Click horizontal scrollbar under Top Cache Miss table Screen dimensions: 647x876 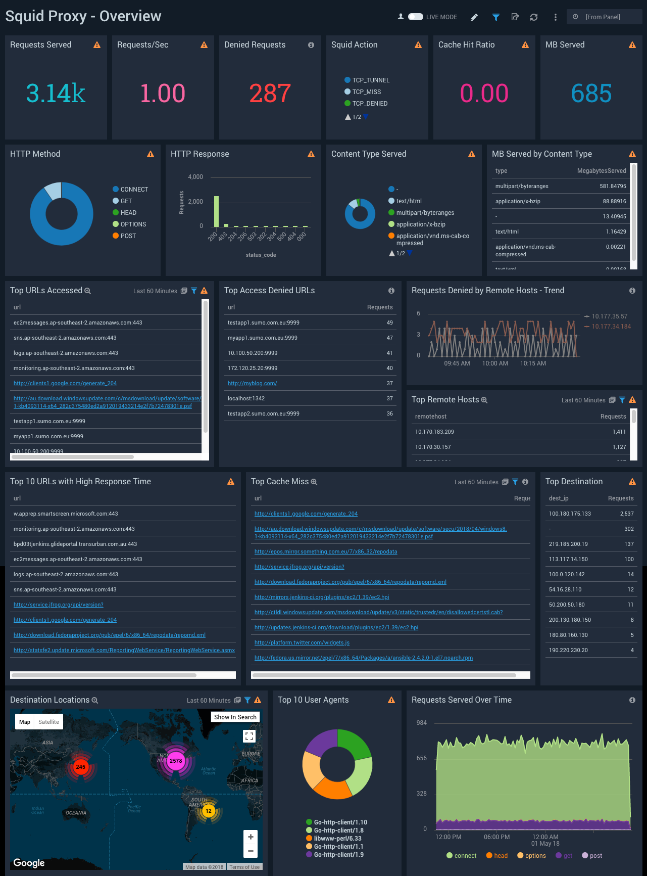tap(384, 675)
